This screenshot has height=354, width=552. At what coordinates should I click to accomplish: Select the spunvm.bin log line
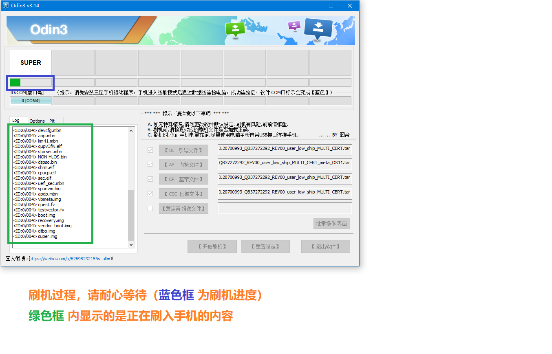coord(37,189)
